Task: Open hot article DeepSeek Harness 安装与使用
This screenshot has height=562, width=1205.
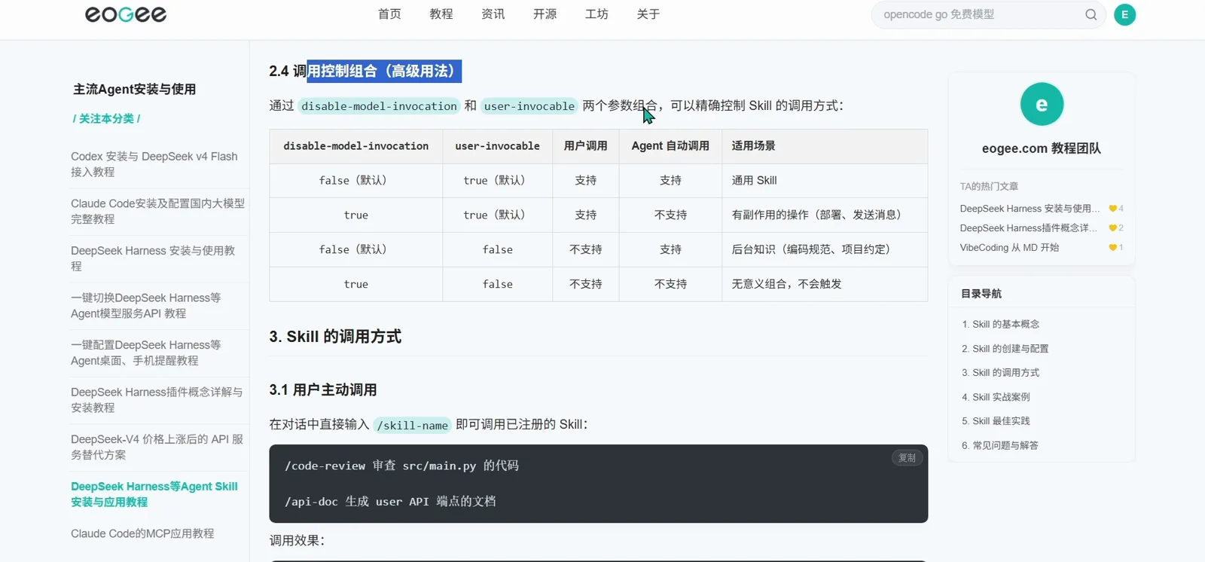Action: pyautogui.click(x=1030, y=209)
